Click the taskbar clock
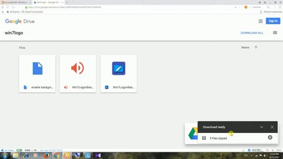 [x=274, y=155]
